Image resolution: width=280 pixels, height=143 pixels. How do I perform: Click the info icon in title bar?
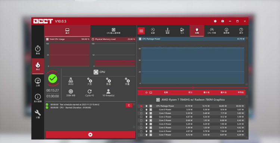[x=215, y=21]
